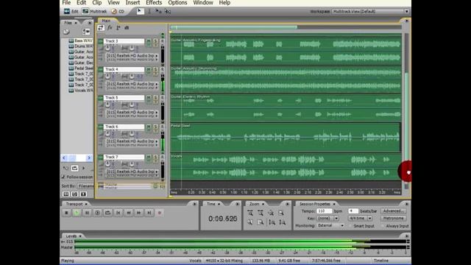Click the Advanced... button in Session Properties

pos(394,211)
